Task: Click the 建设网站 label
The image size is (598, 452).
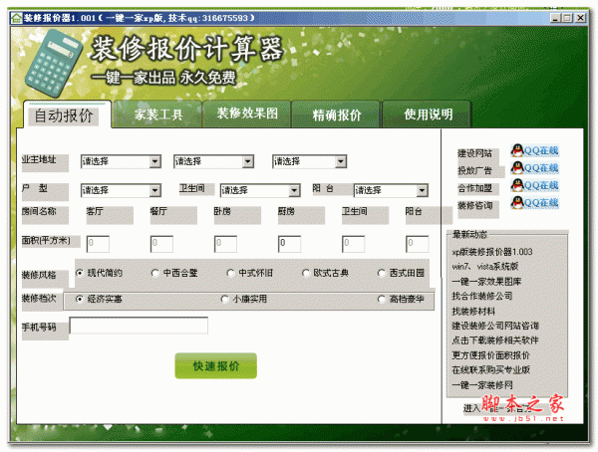Action: 474,153
